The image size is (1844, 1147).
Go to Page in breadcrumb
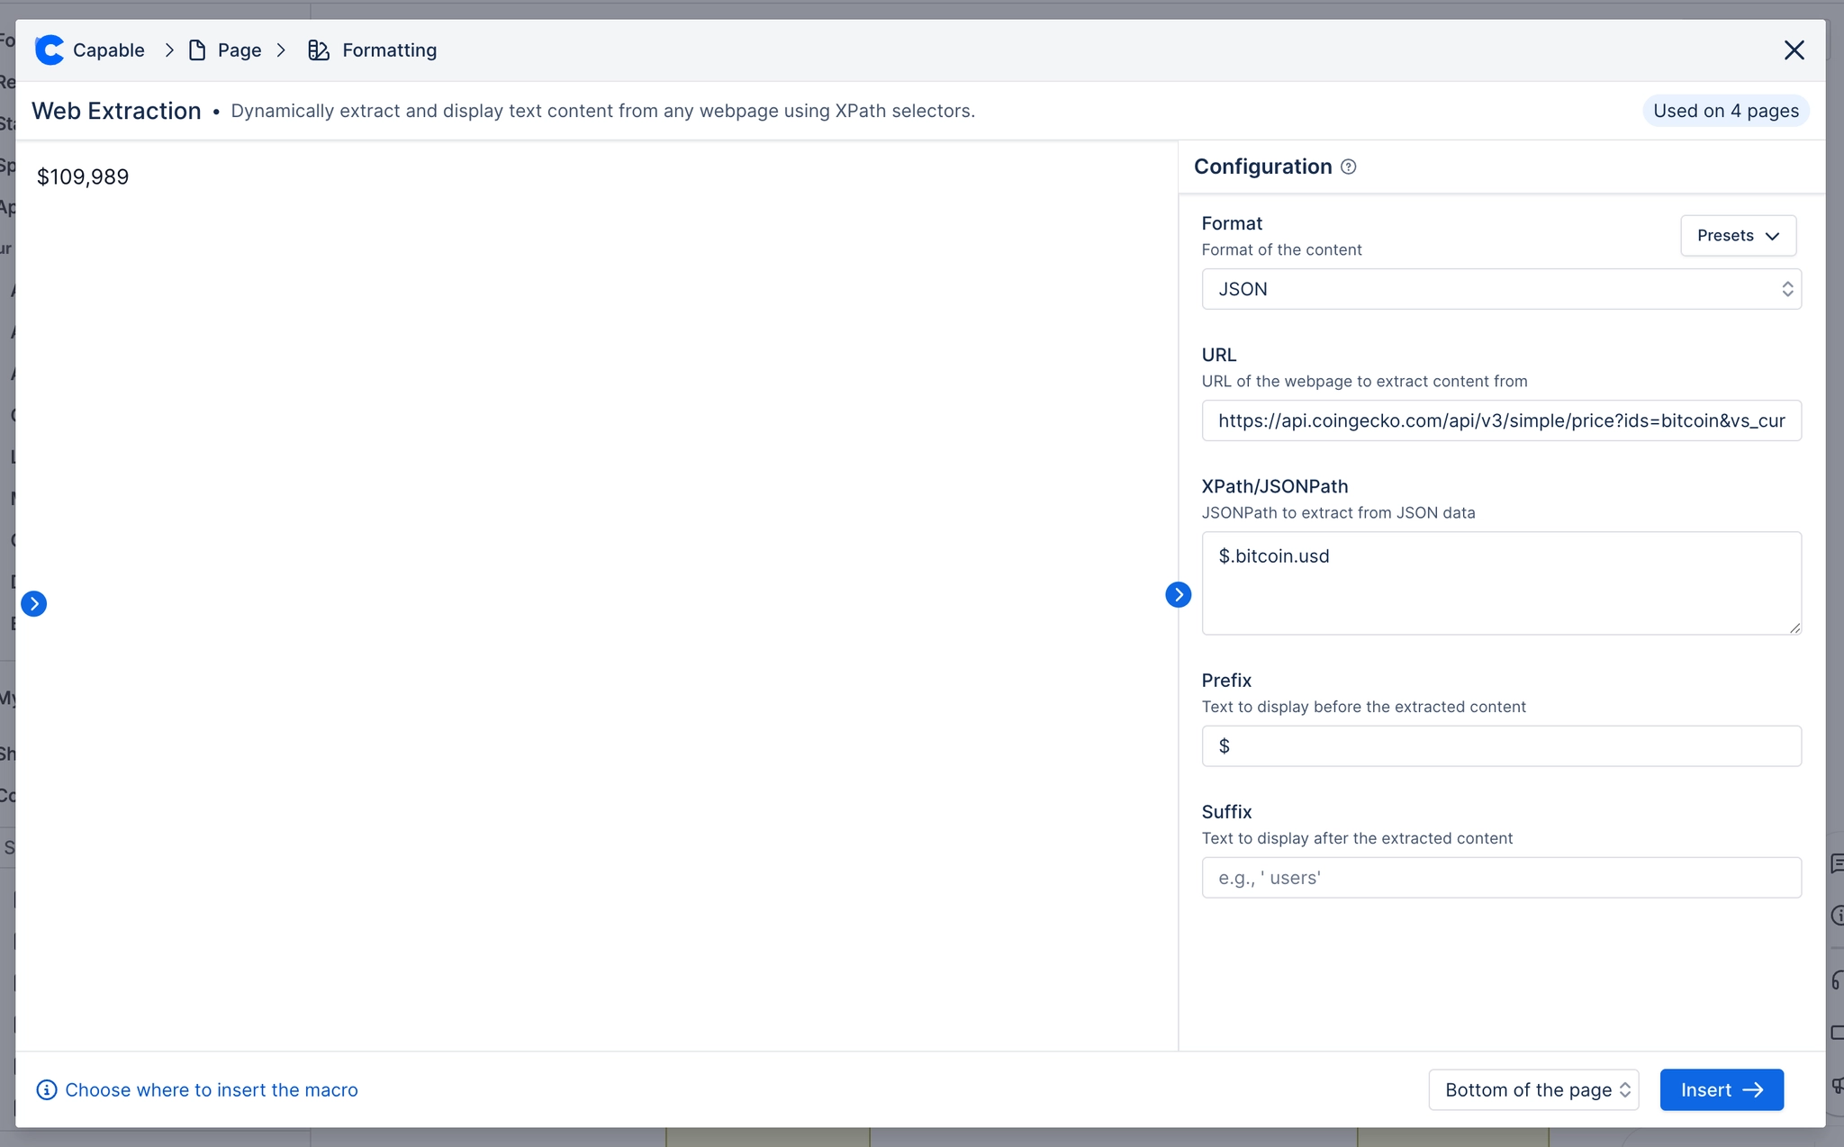click(240, 50)
